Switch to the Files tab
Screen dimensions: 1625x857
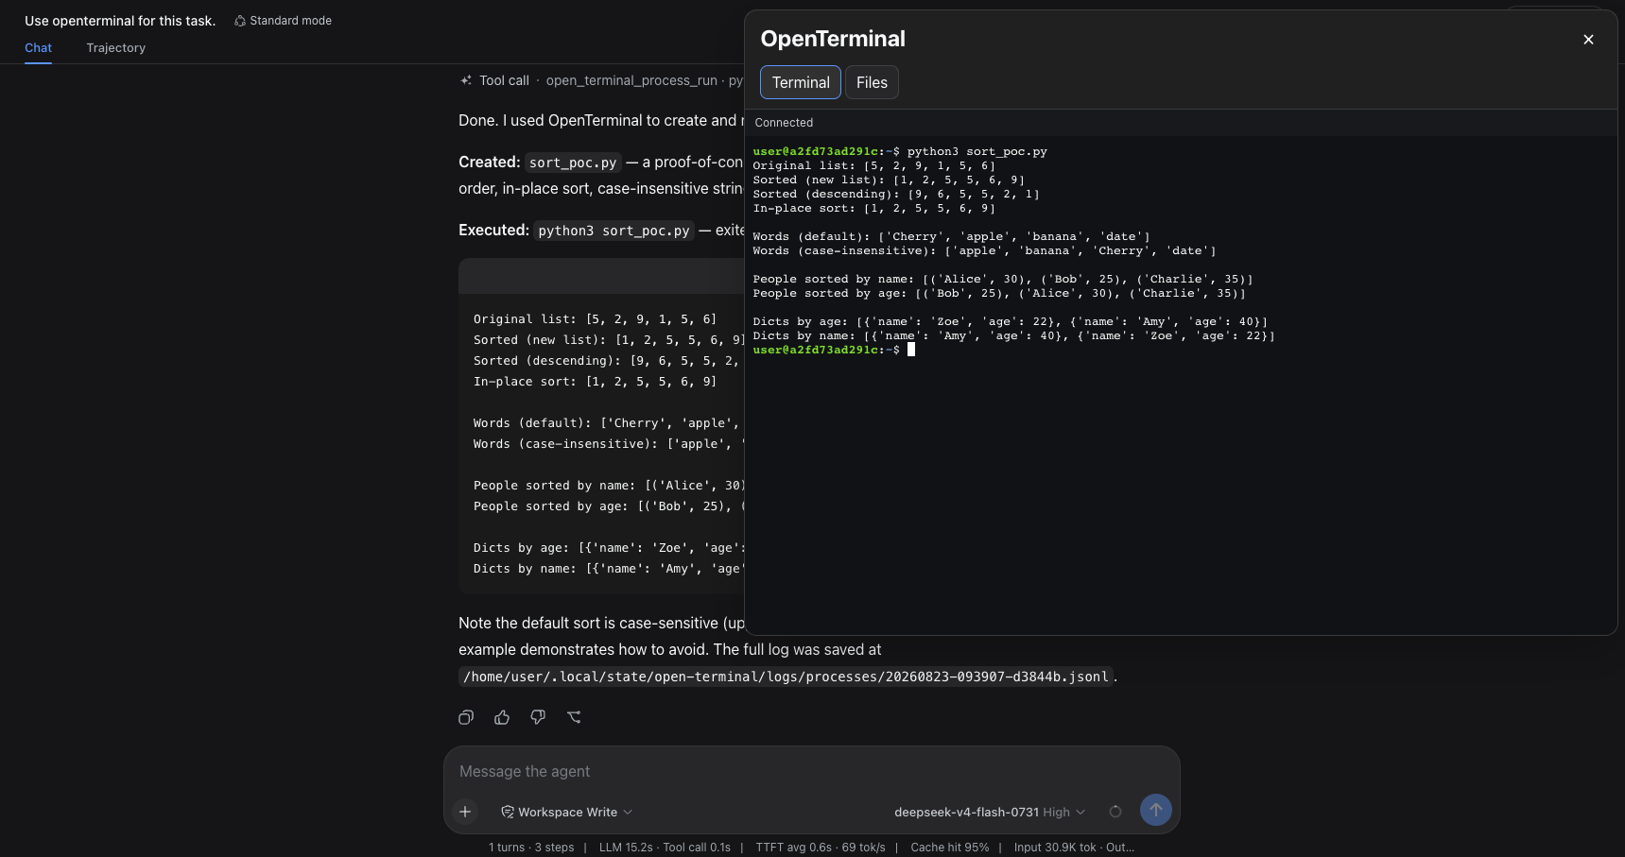872,82
